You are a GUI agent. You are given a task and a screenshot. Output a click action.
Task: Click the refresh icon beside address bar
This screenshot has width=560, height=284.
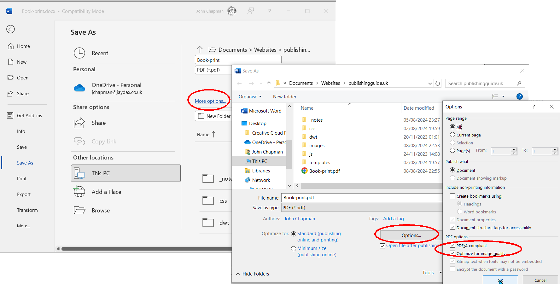pos(438,84)
